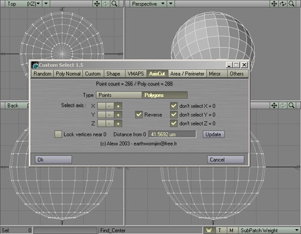Screen dimensions: 301x234
Task: Click the Top viewport zoom magnifier icon
Action: [x=114, y=4]
